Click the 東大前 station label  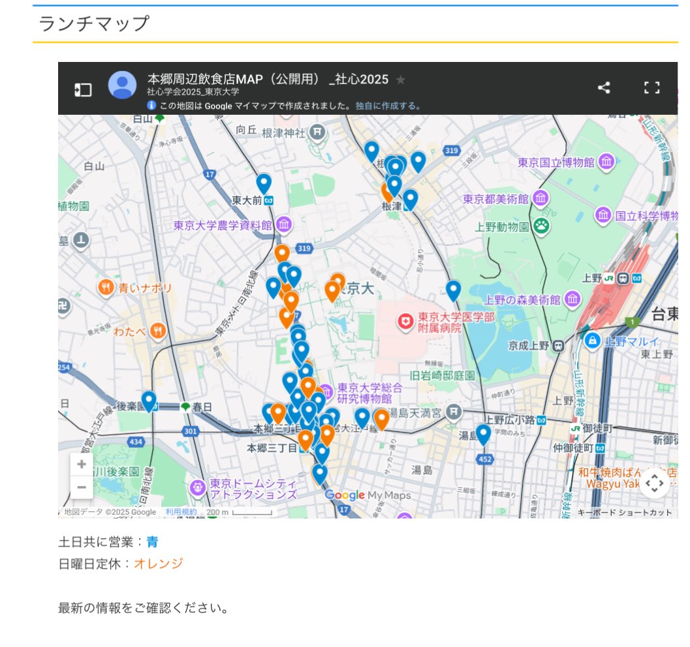[247, 200]
